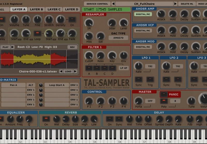Switch to the Layer B tab
The width and height of the screenshot is (207, 144).
36,10
